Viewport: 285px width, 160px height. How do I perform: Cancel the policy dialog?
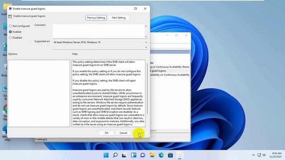pyautogui.click(x=123, y=133)
